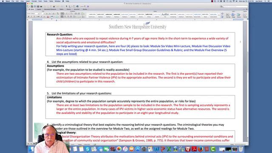Open App Store from the Dock
Viewport: 272px width, 153px height.
(x=138, y=149)
